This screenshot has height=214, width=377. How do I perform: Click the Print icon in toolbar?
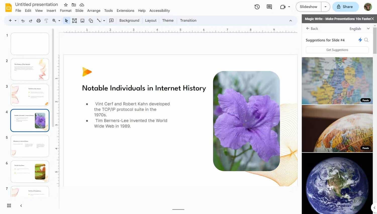(38, 21)
